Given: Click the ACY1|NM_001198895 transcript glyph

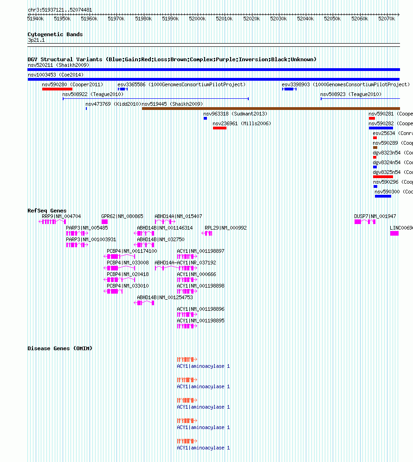Looking at the screenshot, I should [x=187, y=326].
